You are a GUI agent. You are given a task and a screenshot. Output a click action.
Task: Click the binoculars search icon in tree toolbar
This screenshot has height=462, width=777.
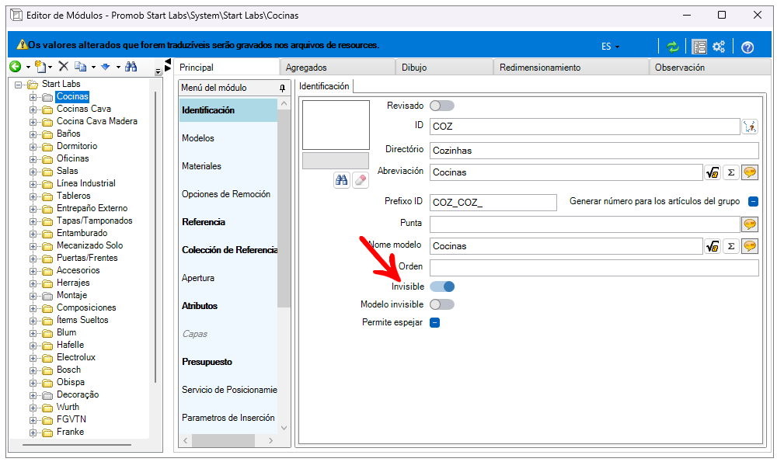coord(131,67)
